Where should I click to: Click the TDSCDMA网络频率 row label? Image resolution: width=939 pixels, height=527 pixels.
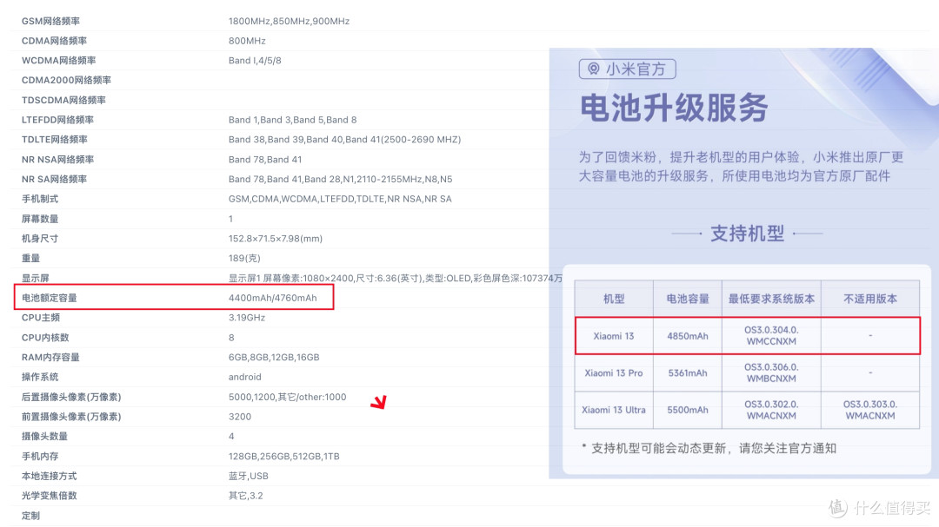click(63, 100)
